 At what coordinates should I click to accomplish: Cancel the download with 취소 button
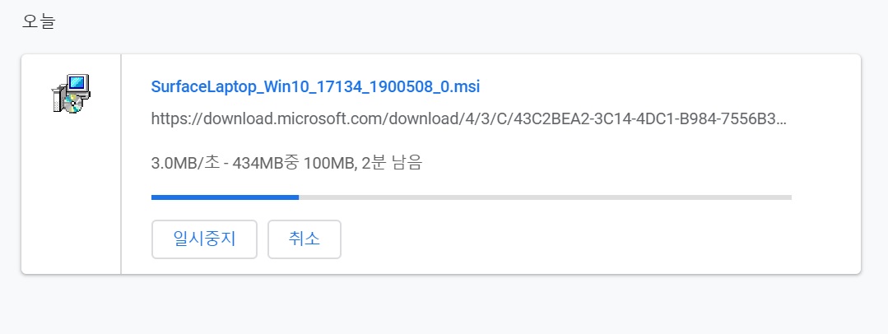click(x=305, y=239)
